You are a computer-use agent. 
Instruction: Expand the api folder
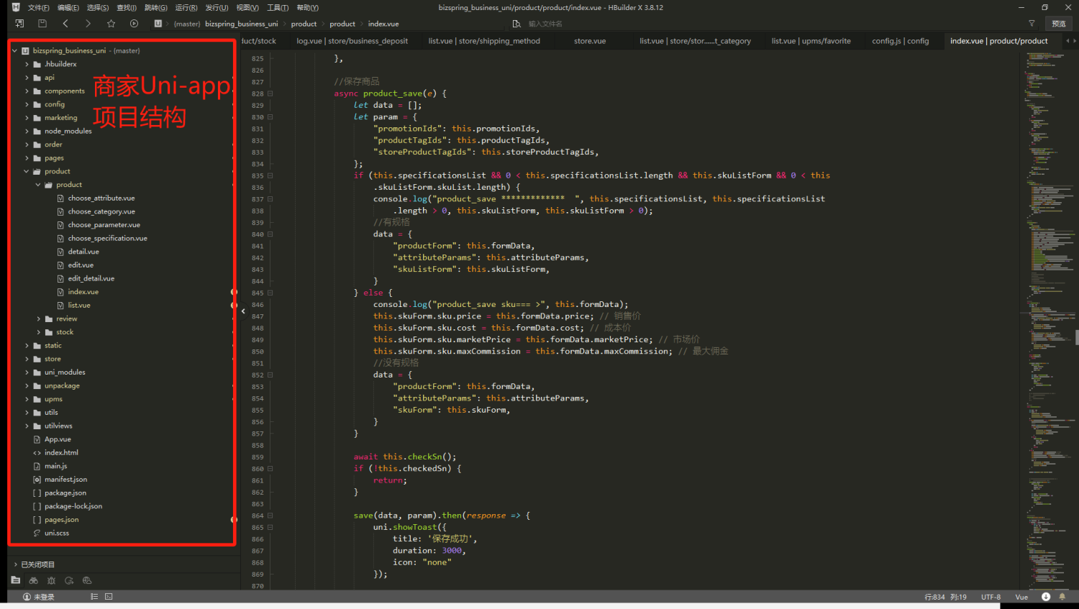pos(27,78)
